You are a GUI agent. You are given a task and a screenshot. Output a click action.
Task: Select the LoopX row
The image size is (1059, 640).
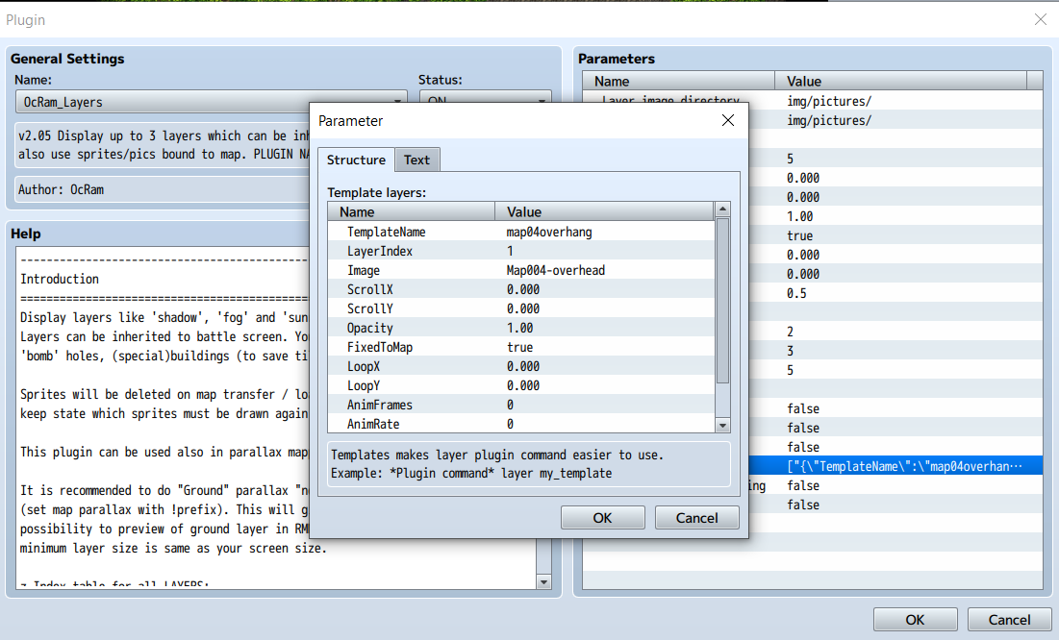tap(520, 366)
